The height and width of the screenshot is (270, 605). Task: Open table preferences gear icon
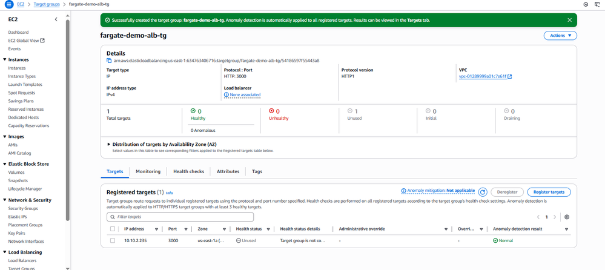point(567,217)
